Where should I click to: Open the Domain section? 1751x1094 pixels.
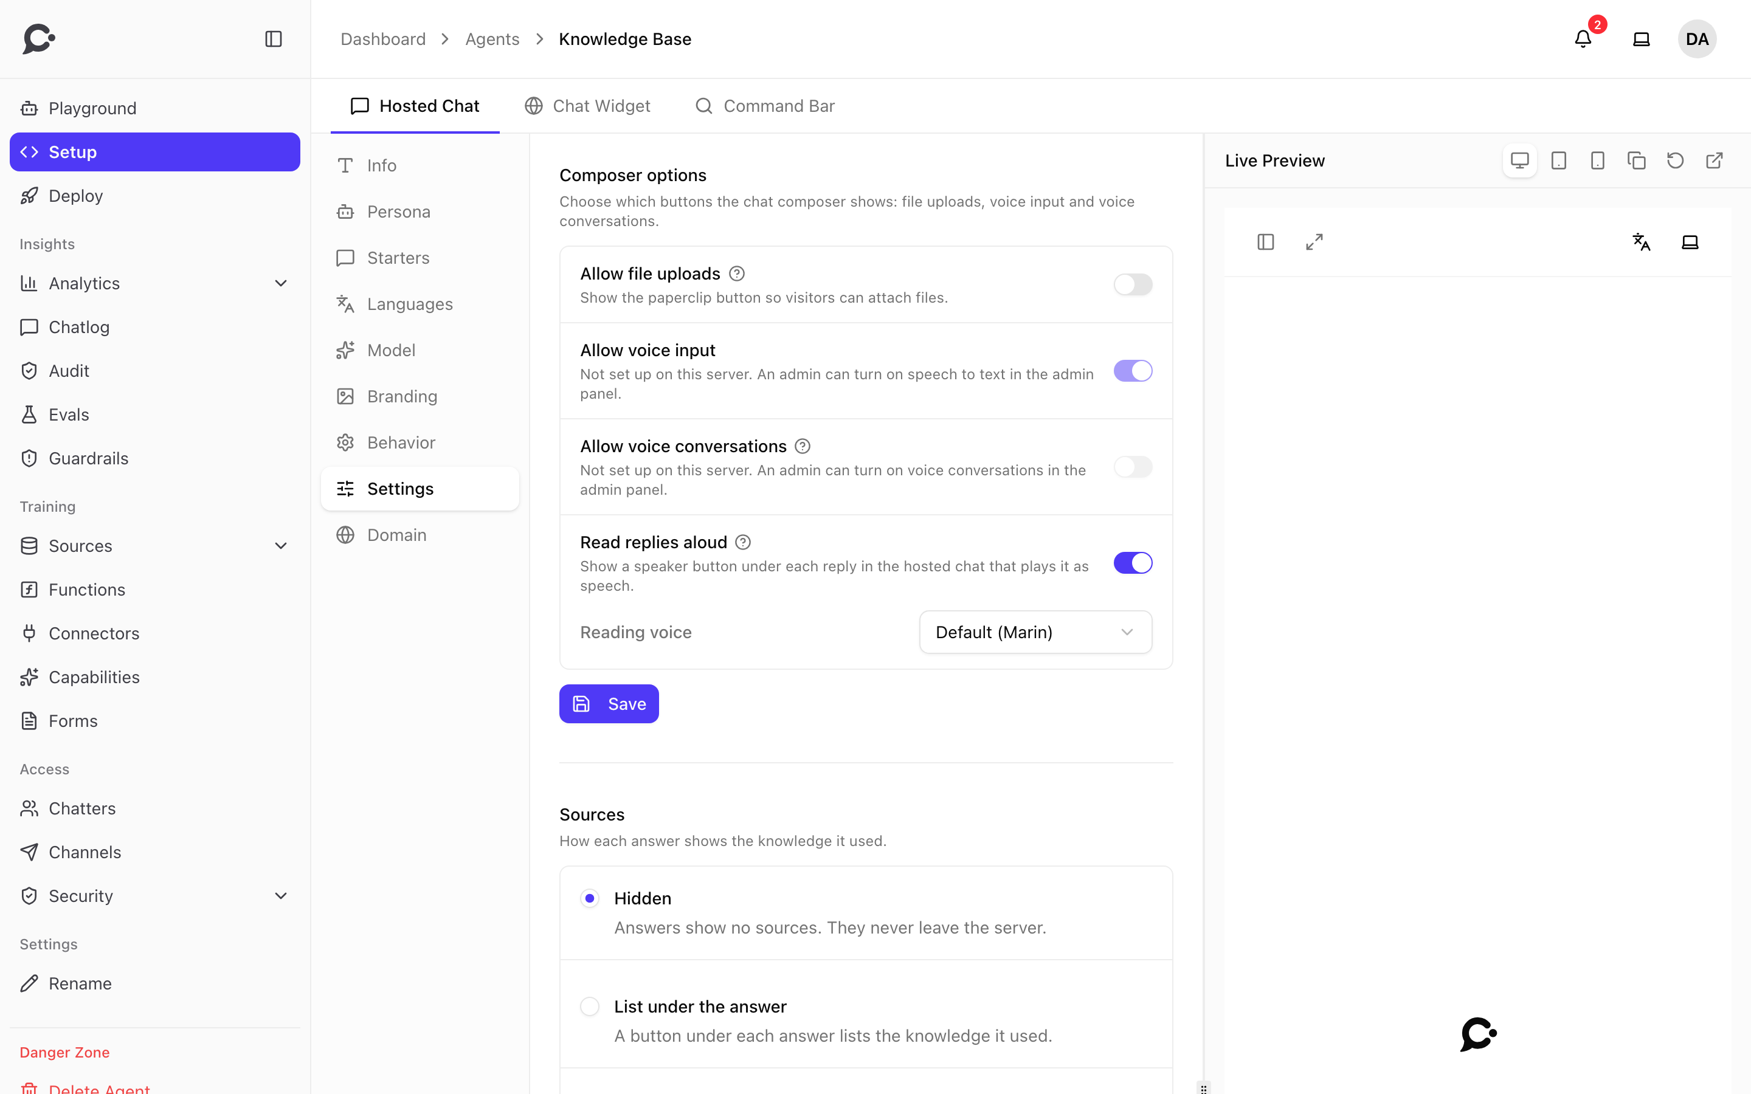420,535
